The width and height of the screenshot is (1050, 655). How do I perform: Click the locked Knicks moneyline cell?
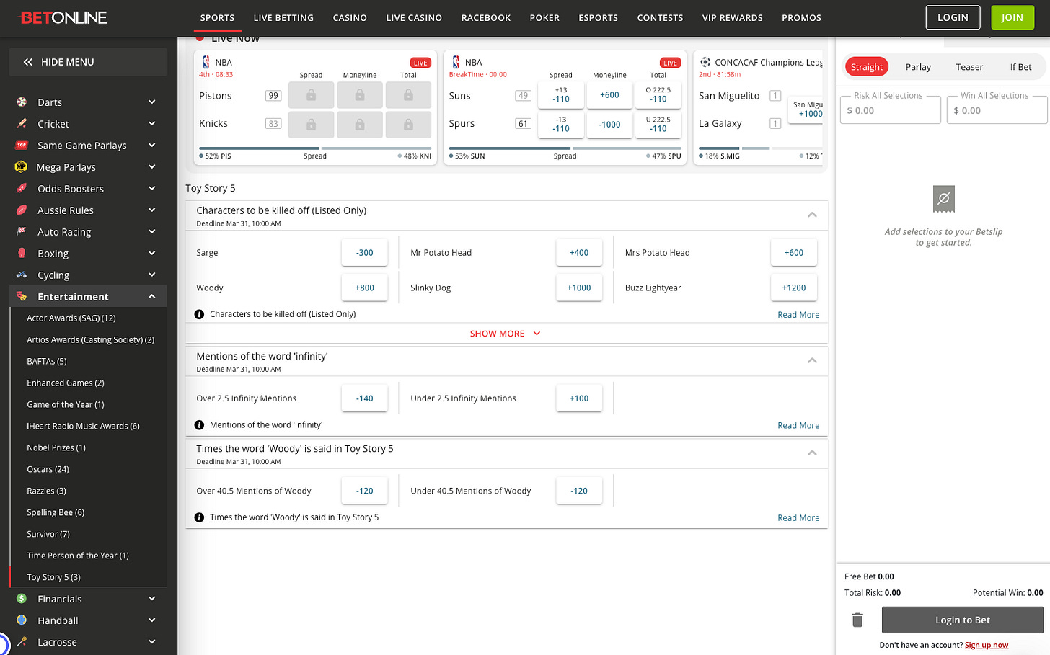click(x=360, y=125)
